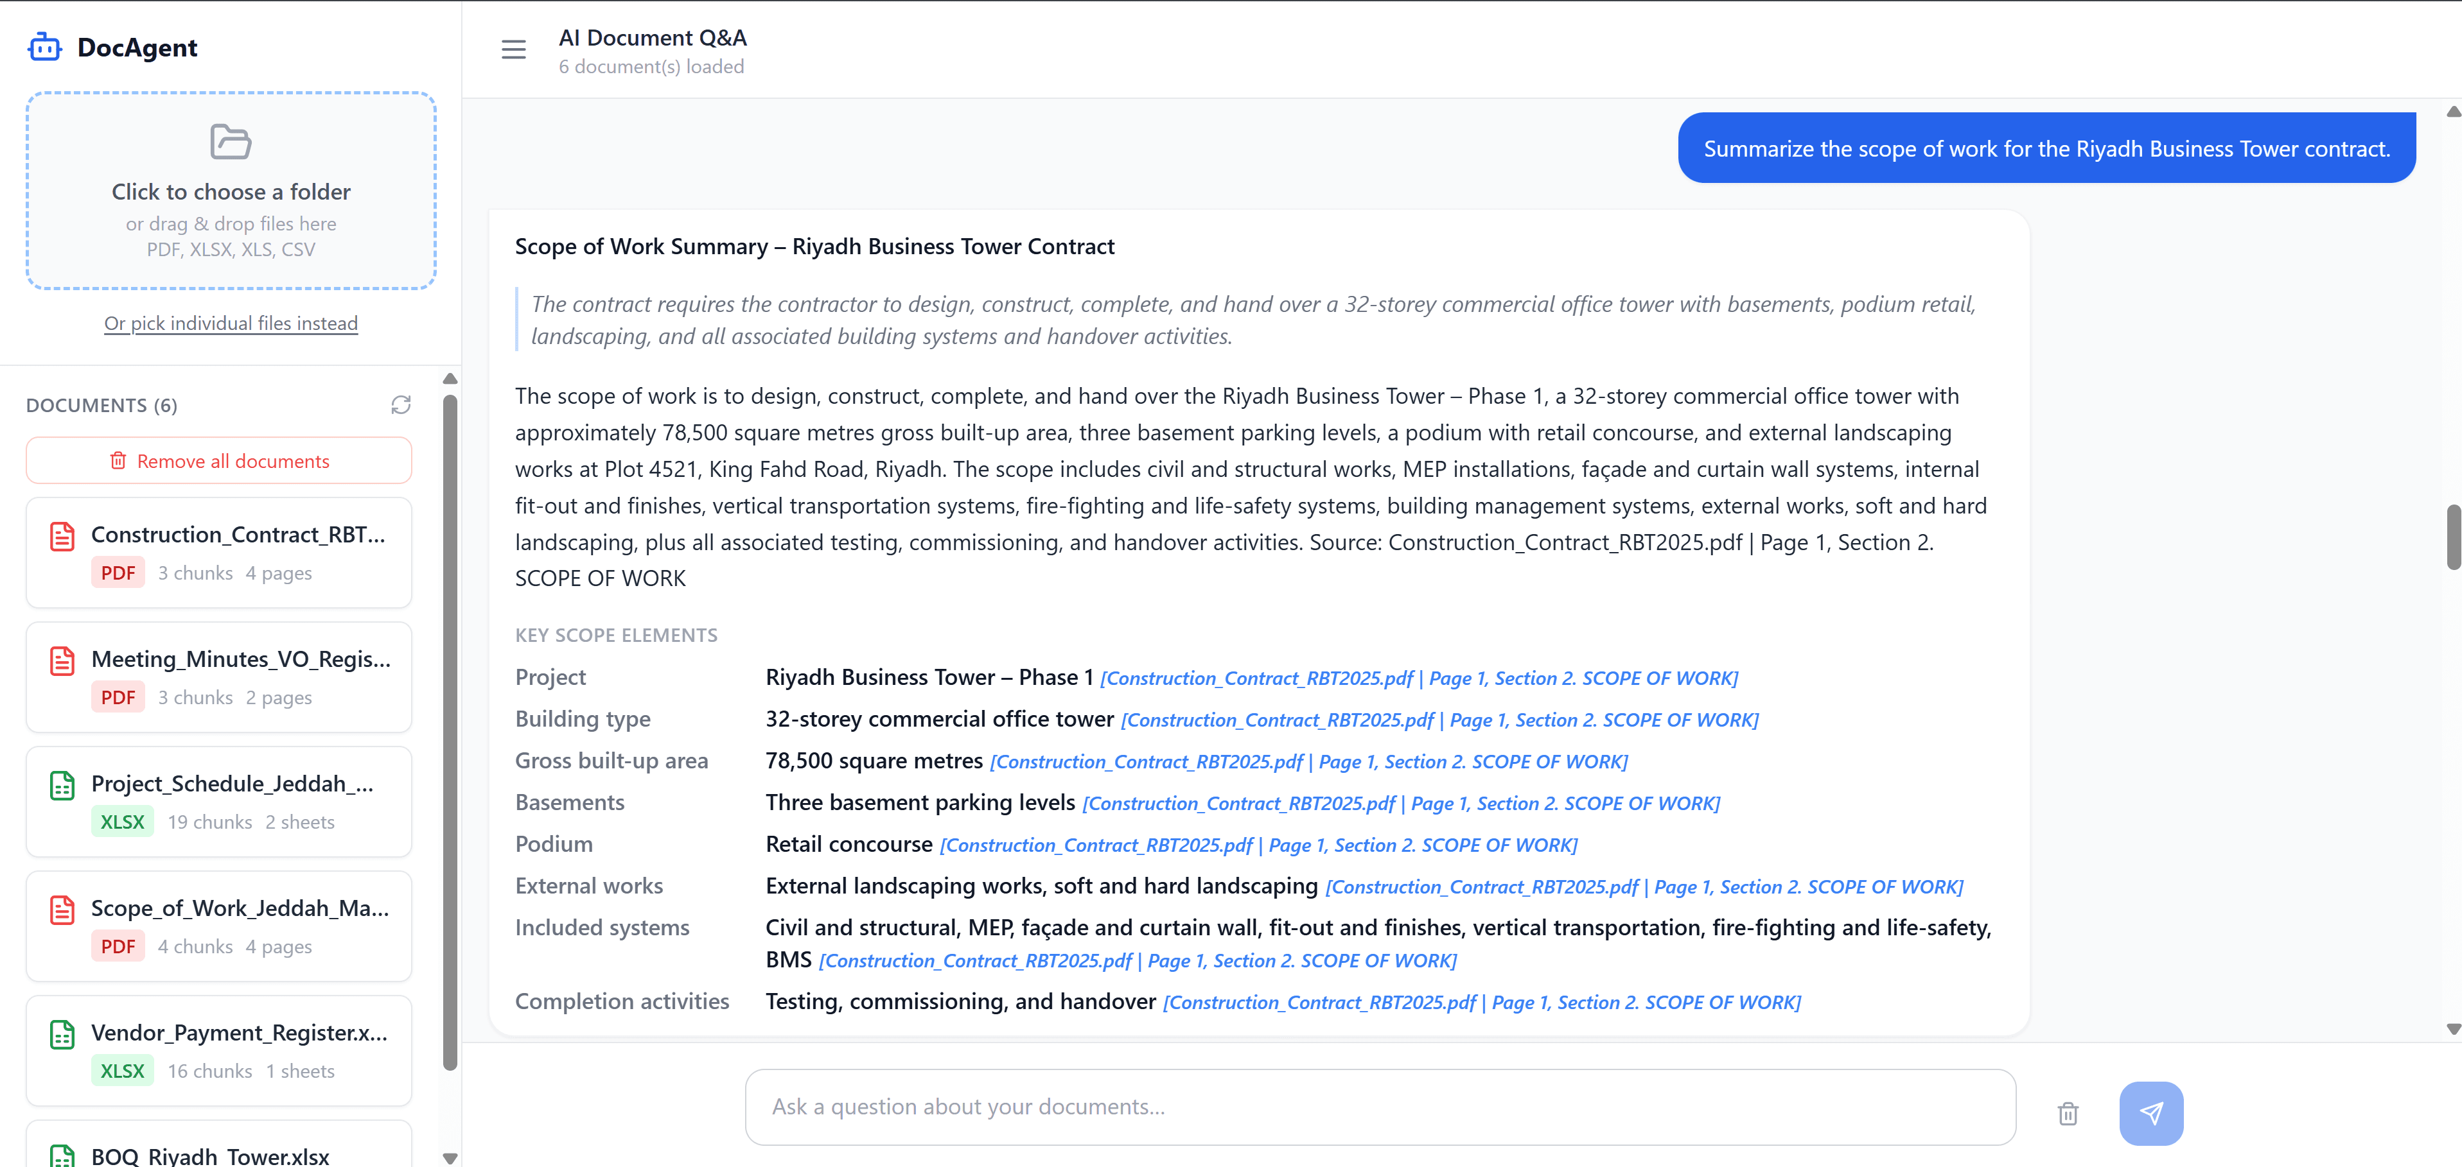Click '78,500 square metres' value
This screenshot has height=1167, width=2462.
[x=874, y=761]
